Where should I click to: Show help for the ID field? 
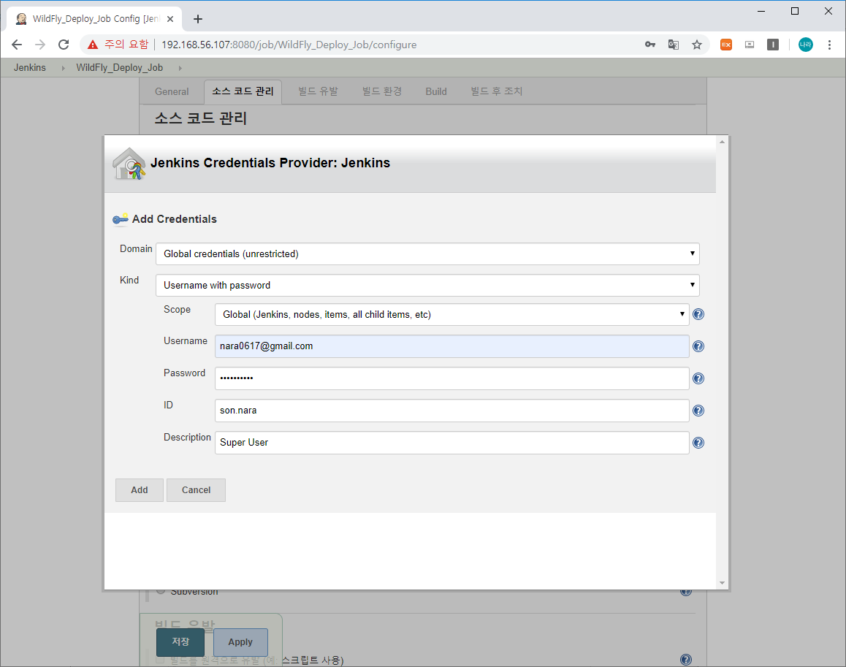click(698, 411)
